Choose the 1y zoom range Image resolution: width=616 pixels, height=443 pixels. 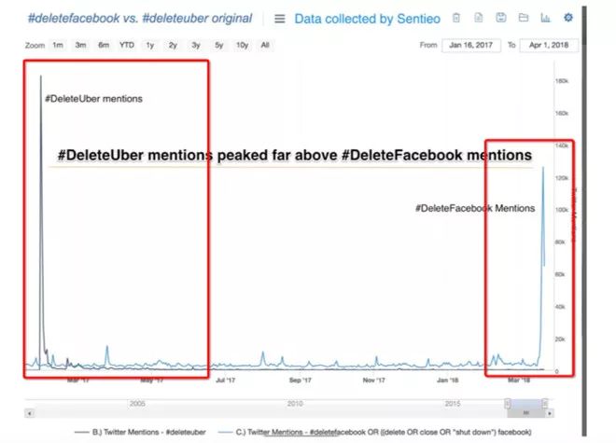[149, 45]
